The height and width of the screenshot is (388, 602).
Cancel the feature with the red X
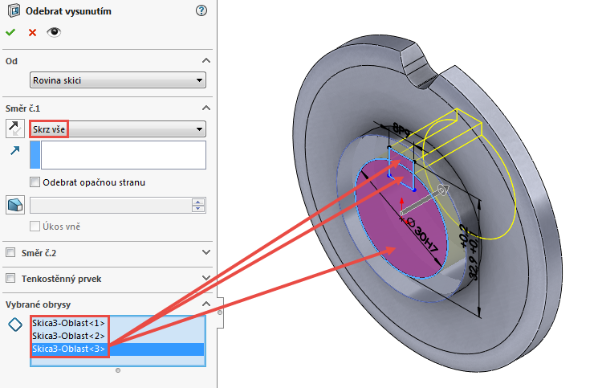pos(32,33)
